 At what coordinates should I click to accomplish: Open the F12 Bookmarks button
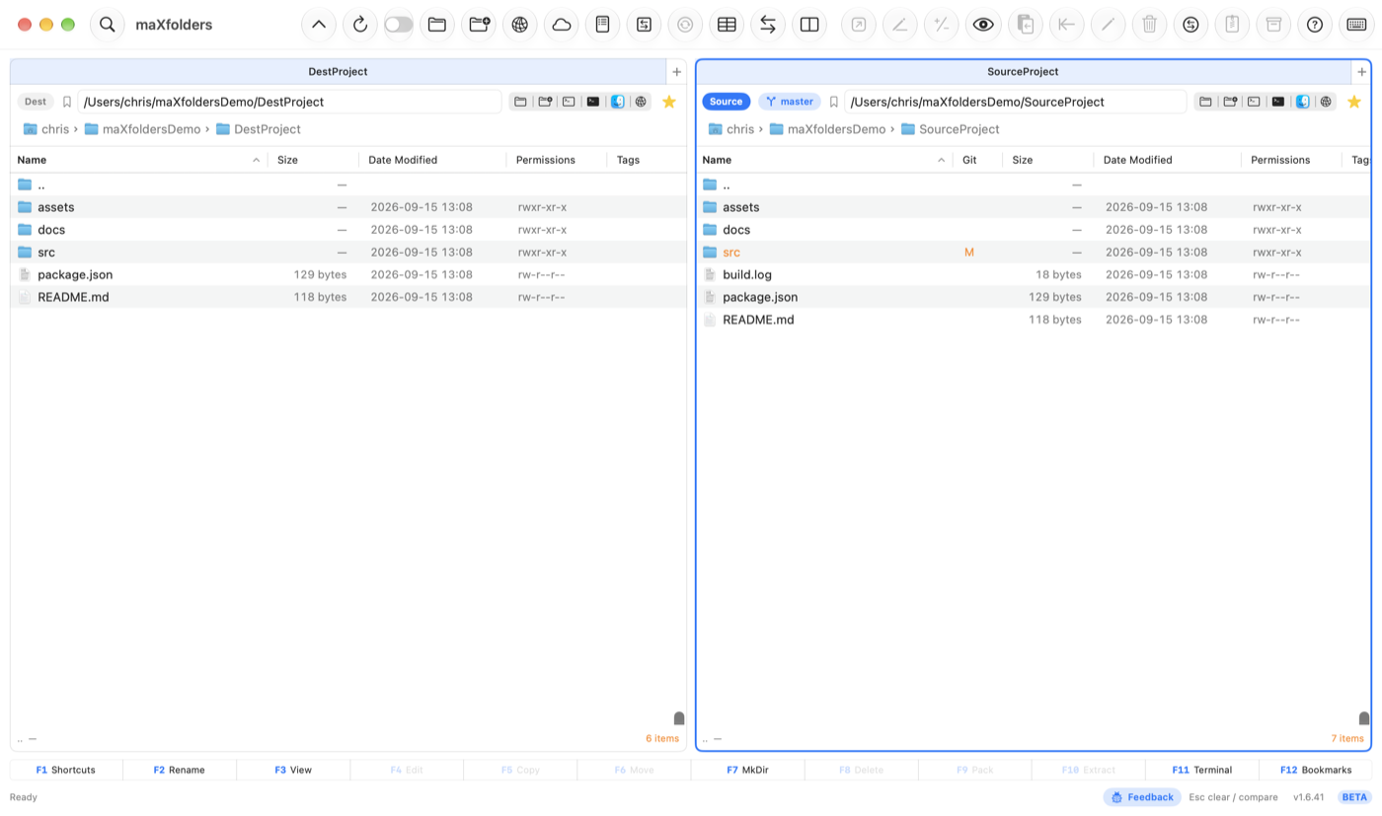(x=1316, y=770)
